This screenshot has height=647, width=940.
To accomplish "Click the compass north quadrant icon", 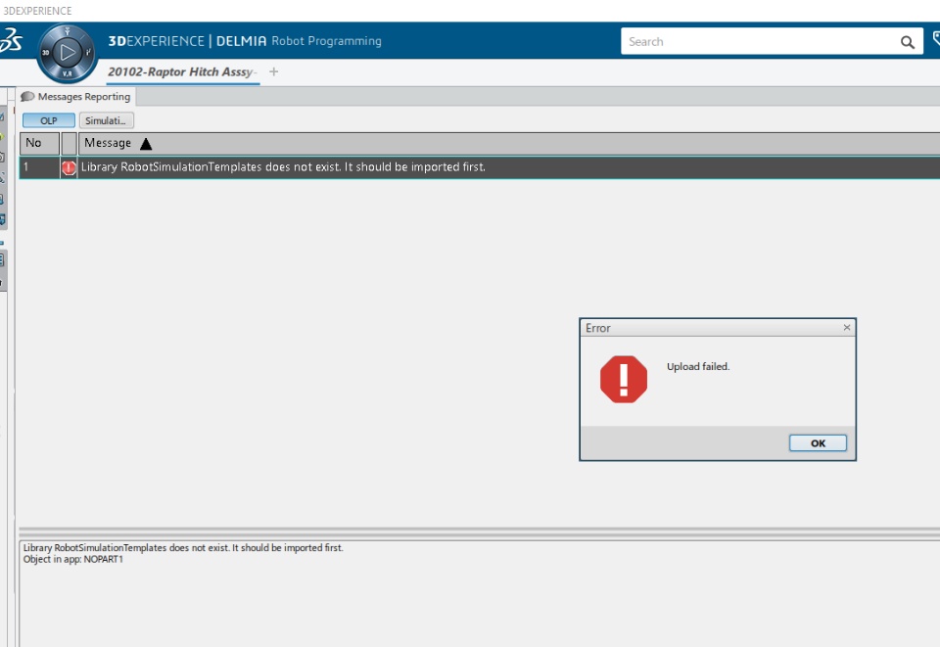I will tap(68, 31).
